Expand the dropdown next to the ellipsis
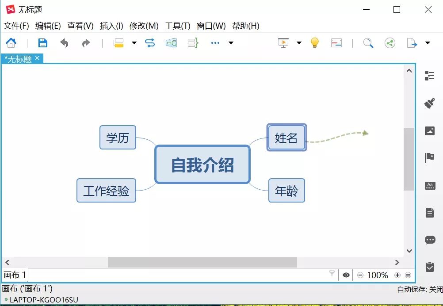The width and height of the screenshot is (443, 306). pyautogui.click(x=231, y=43)
